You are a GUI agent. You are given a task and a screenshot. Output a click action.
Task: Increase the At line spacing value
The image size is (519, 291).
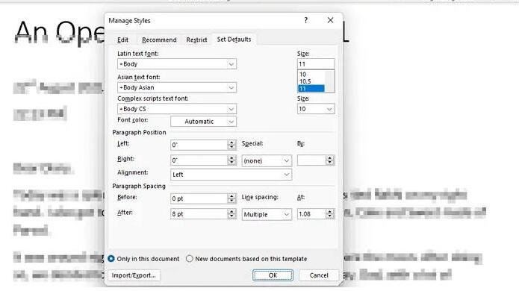(x=329, y=212)
